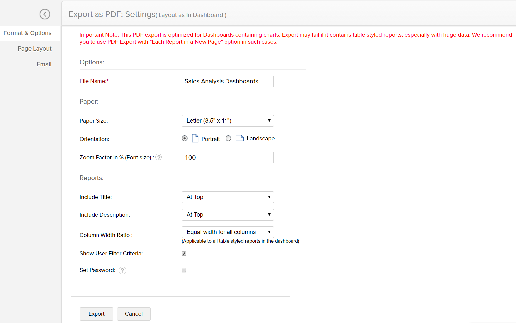Click the red Important Note text
Viewport: 516px width, 323px height.
[295, 38]
